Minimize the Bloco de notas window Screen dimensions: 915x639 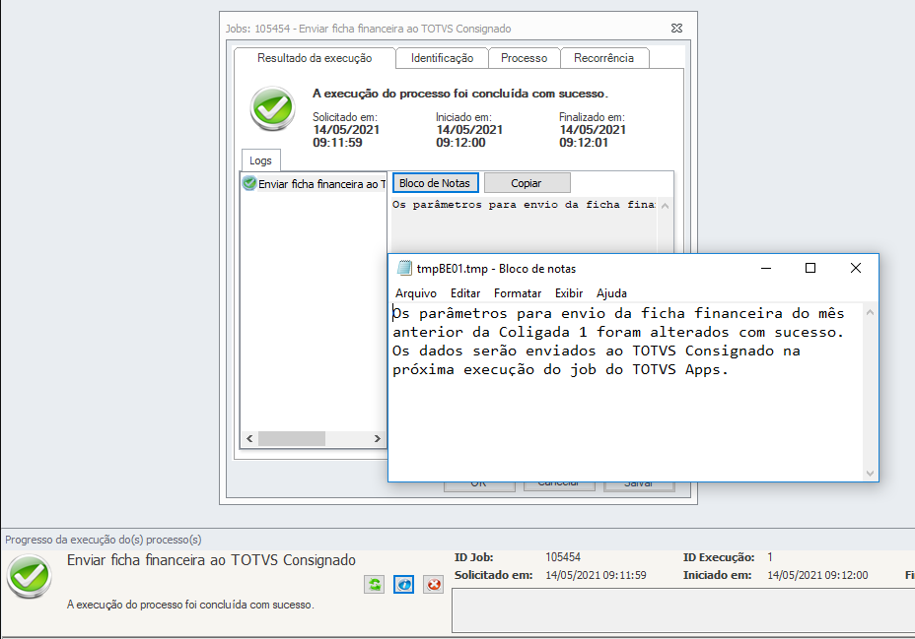(x=766, y=268)
